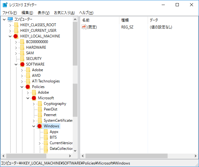Viewport: 199px width, 167px height.
Task: Collapse the Windows key
Action: 34,126
